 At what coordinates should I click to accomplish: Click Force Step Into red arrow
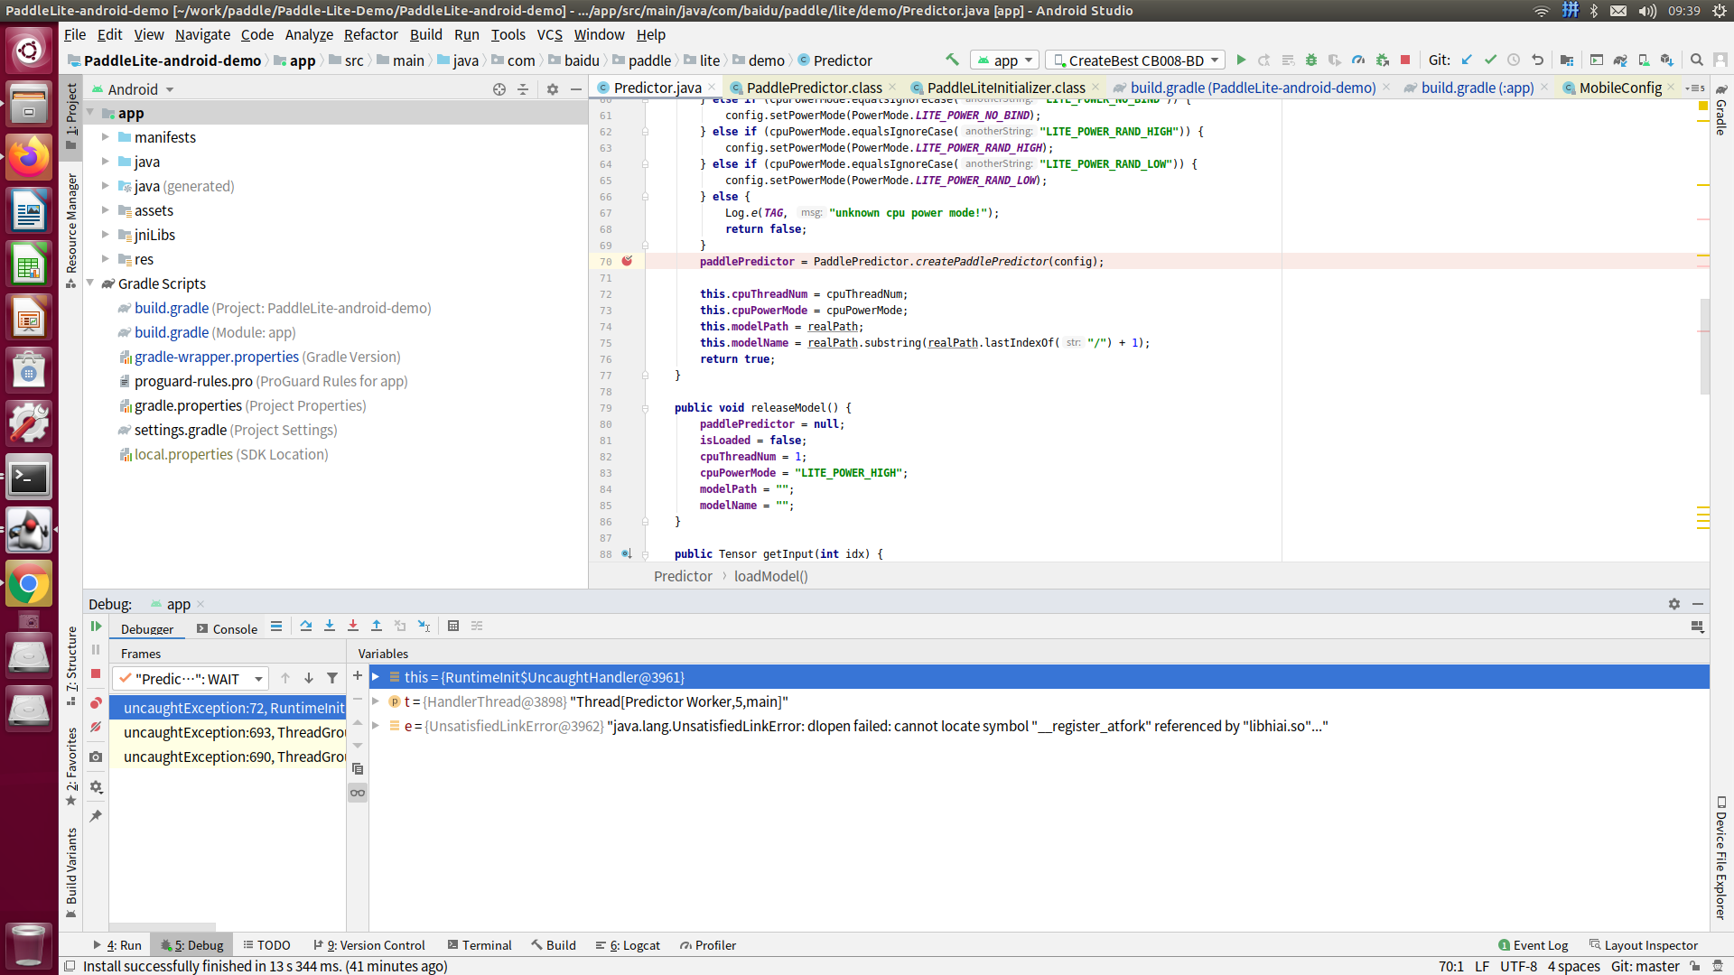(x=353, y=626)
